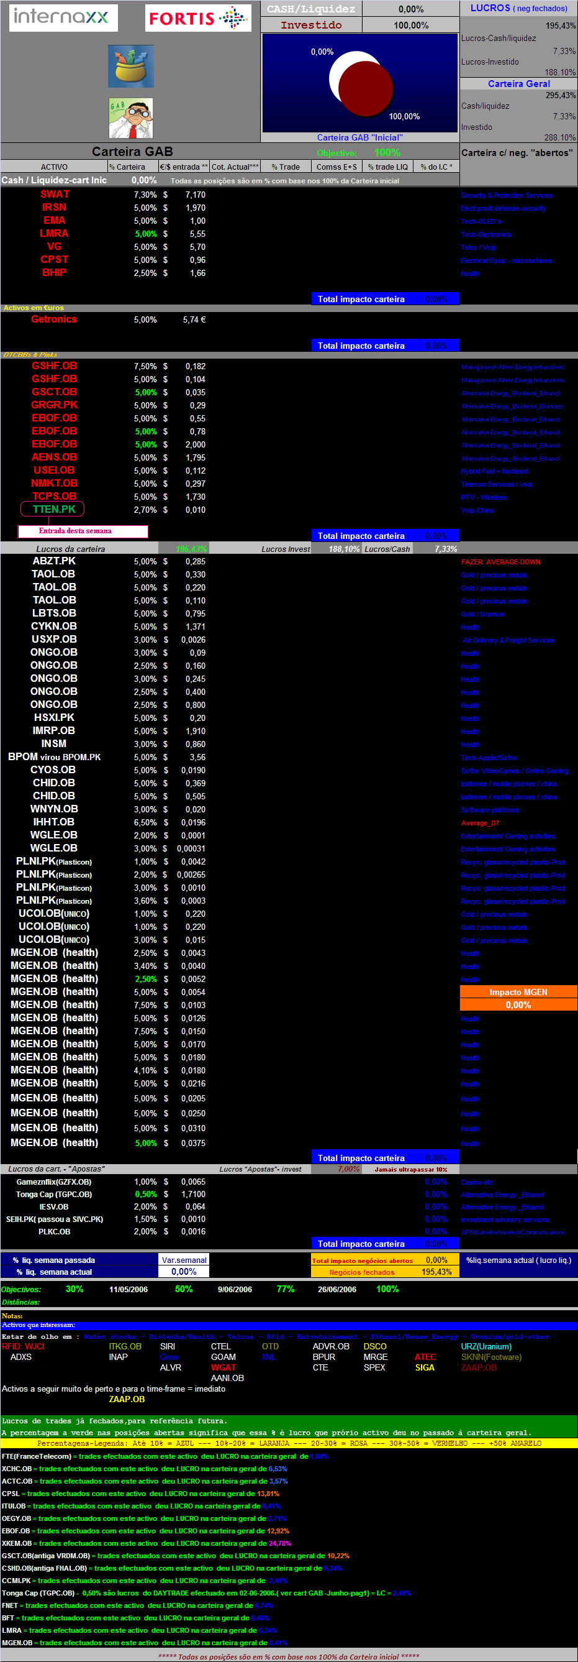Select the Tonga Cap (TGPC.OB) row label
The height and width of the screenshot is (1662, 578).
tap(54, 1194)
